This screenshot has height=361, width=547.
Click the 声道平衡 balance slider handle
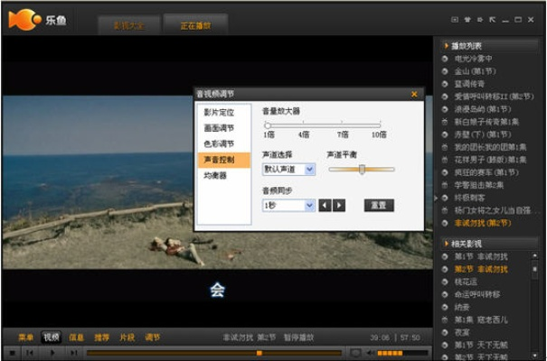coord(362,169)
